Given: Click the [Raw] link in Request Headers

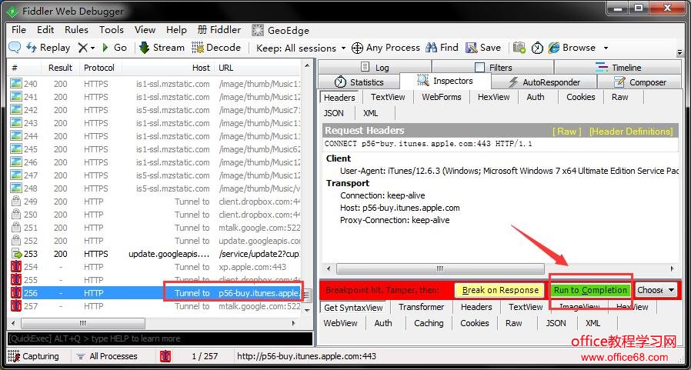Looking at the screenshot, I should pos(566,132).
